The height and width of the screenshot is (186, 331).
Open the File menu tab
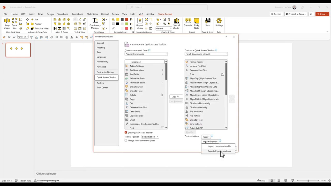(5, 14)
